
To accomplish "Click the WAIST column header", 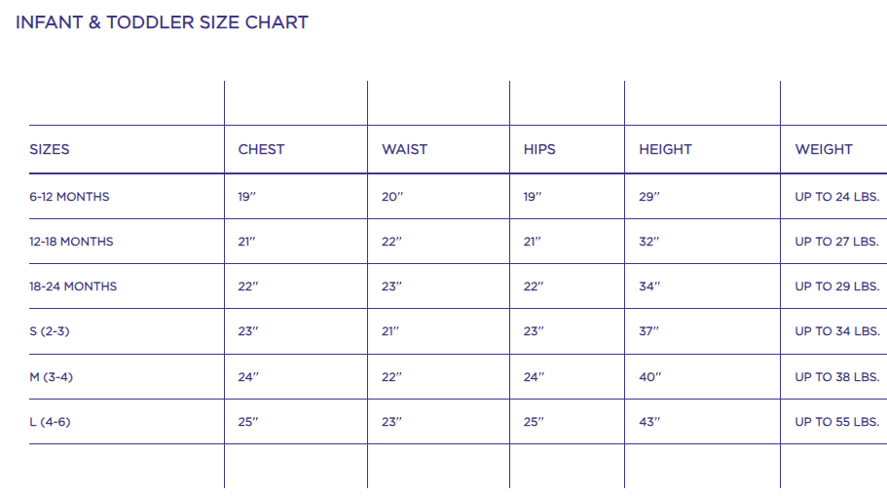I will 404,149.
